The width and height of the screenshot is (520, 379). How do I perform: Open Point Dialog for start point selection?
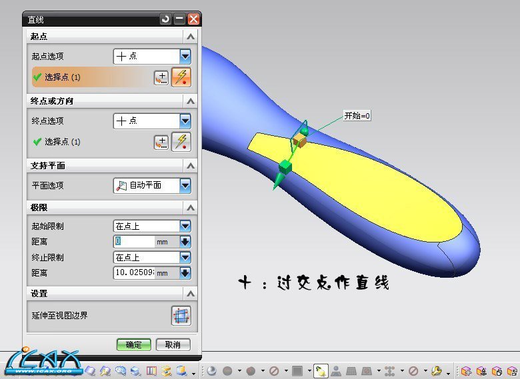(x=161, y=78)
